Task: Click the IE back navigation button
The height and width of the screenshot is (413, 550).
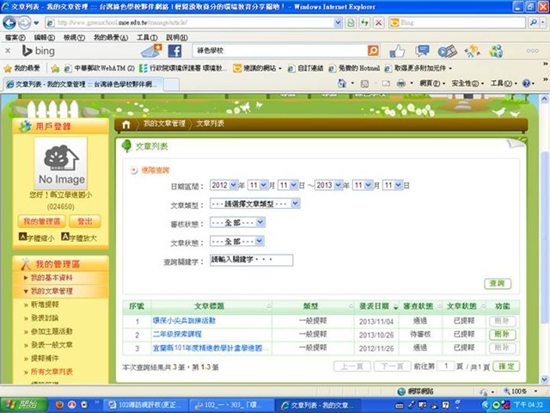Action: point(9,23)
